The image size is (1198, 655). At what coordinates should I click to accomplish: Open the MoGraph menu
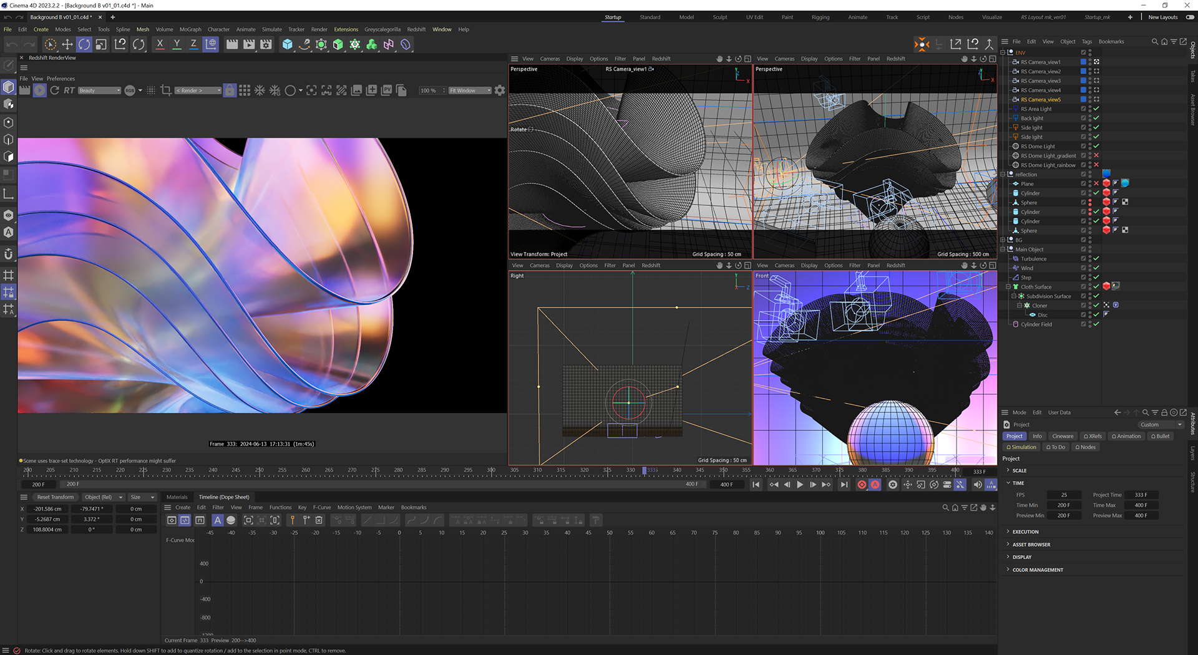[x=190, y=29]
